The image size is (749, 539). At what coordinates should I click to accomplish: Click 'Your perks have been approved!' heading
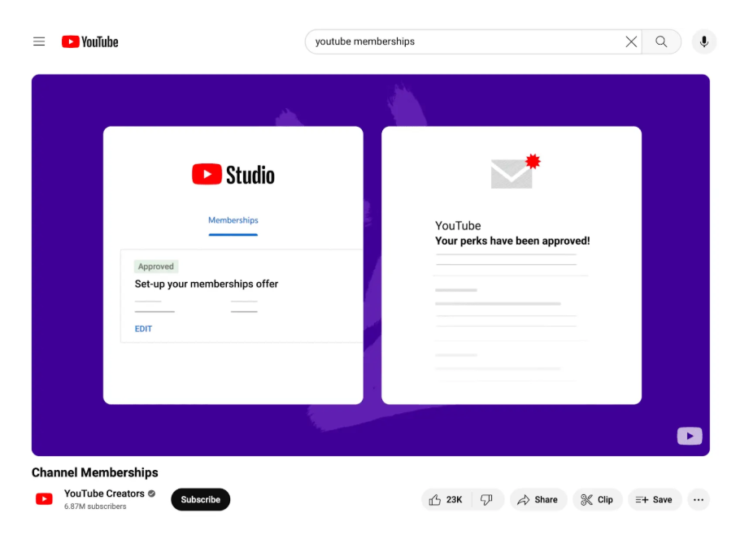click(512, 241)
